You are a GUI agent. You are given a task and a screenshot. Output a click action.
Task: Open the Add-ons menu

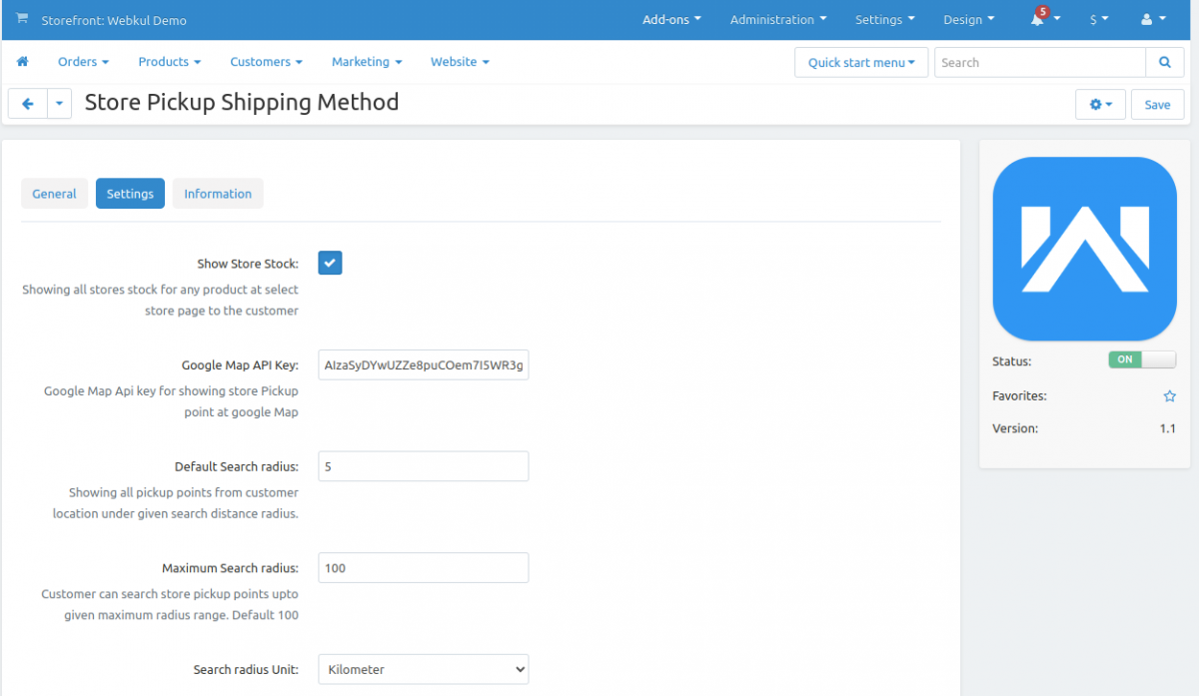click(671, 20)
